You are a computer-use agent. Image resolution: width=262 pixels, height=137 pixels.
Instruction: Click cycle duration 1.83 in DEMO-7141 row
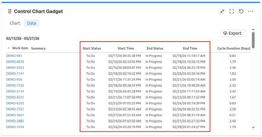[x=233, y=74]
